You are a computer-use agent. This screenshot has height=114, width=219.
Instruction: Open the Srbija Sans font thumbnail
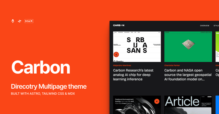(137, 47)
